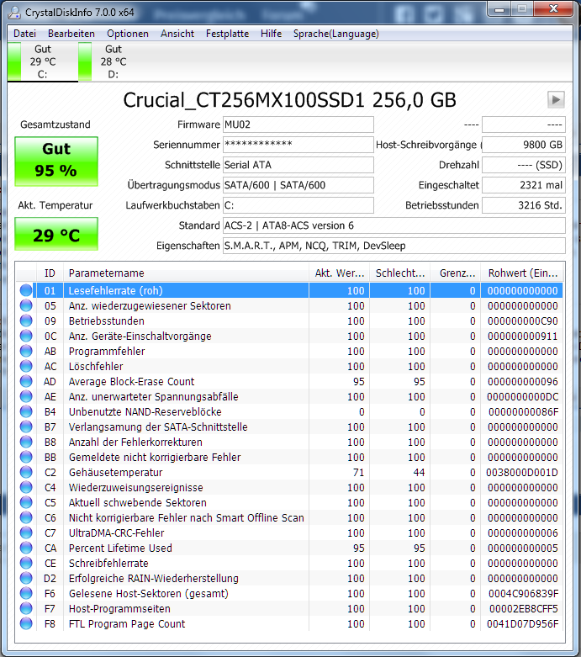
Task: Click the ID column header
Action: [x=50, y=273]
